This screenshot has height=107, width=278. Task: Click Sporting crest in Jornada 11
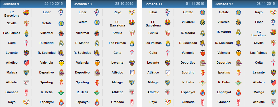(203, 73)
